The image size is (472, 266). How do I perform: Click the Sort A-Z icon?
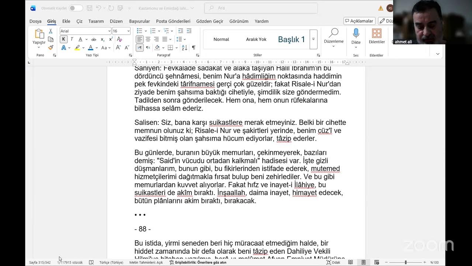point(184,48)
